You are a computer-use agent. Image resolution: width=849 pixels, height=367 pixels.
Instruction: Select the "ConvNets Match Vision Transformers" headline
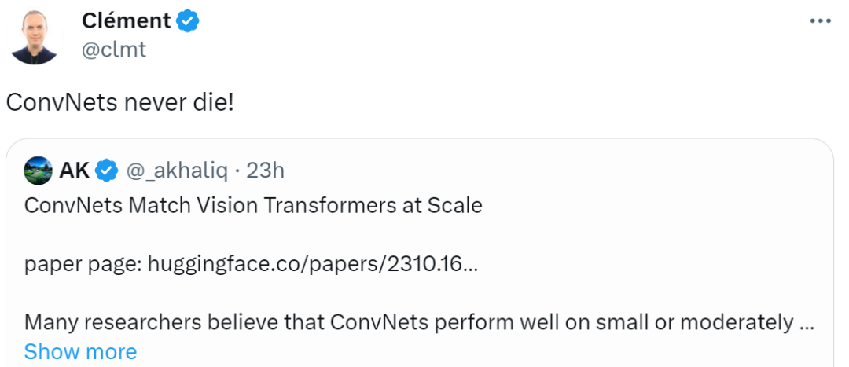tap(253, 206)
